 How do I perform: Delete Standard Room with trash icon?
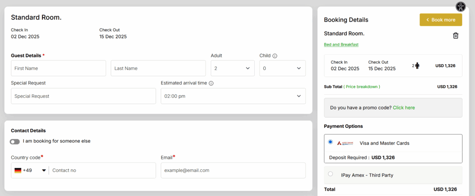[456, 36]
